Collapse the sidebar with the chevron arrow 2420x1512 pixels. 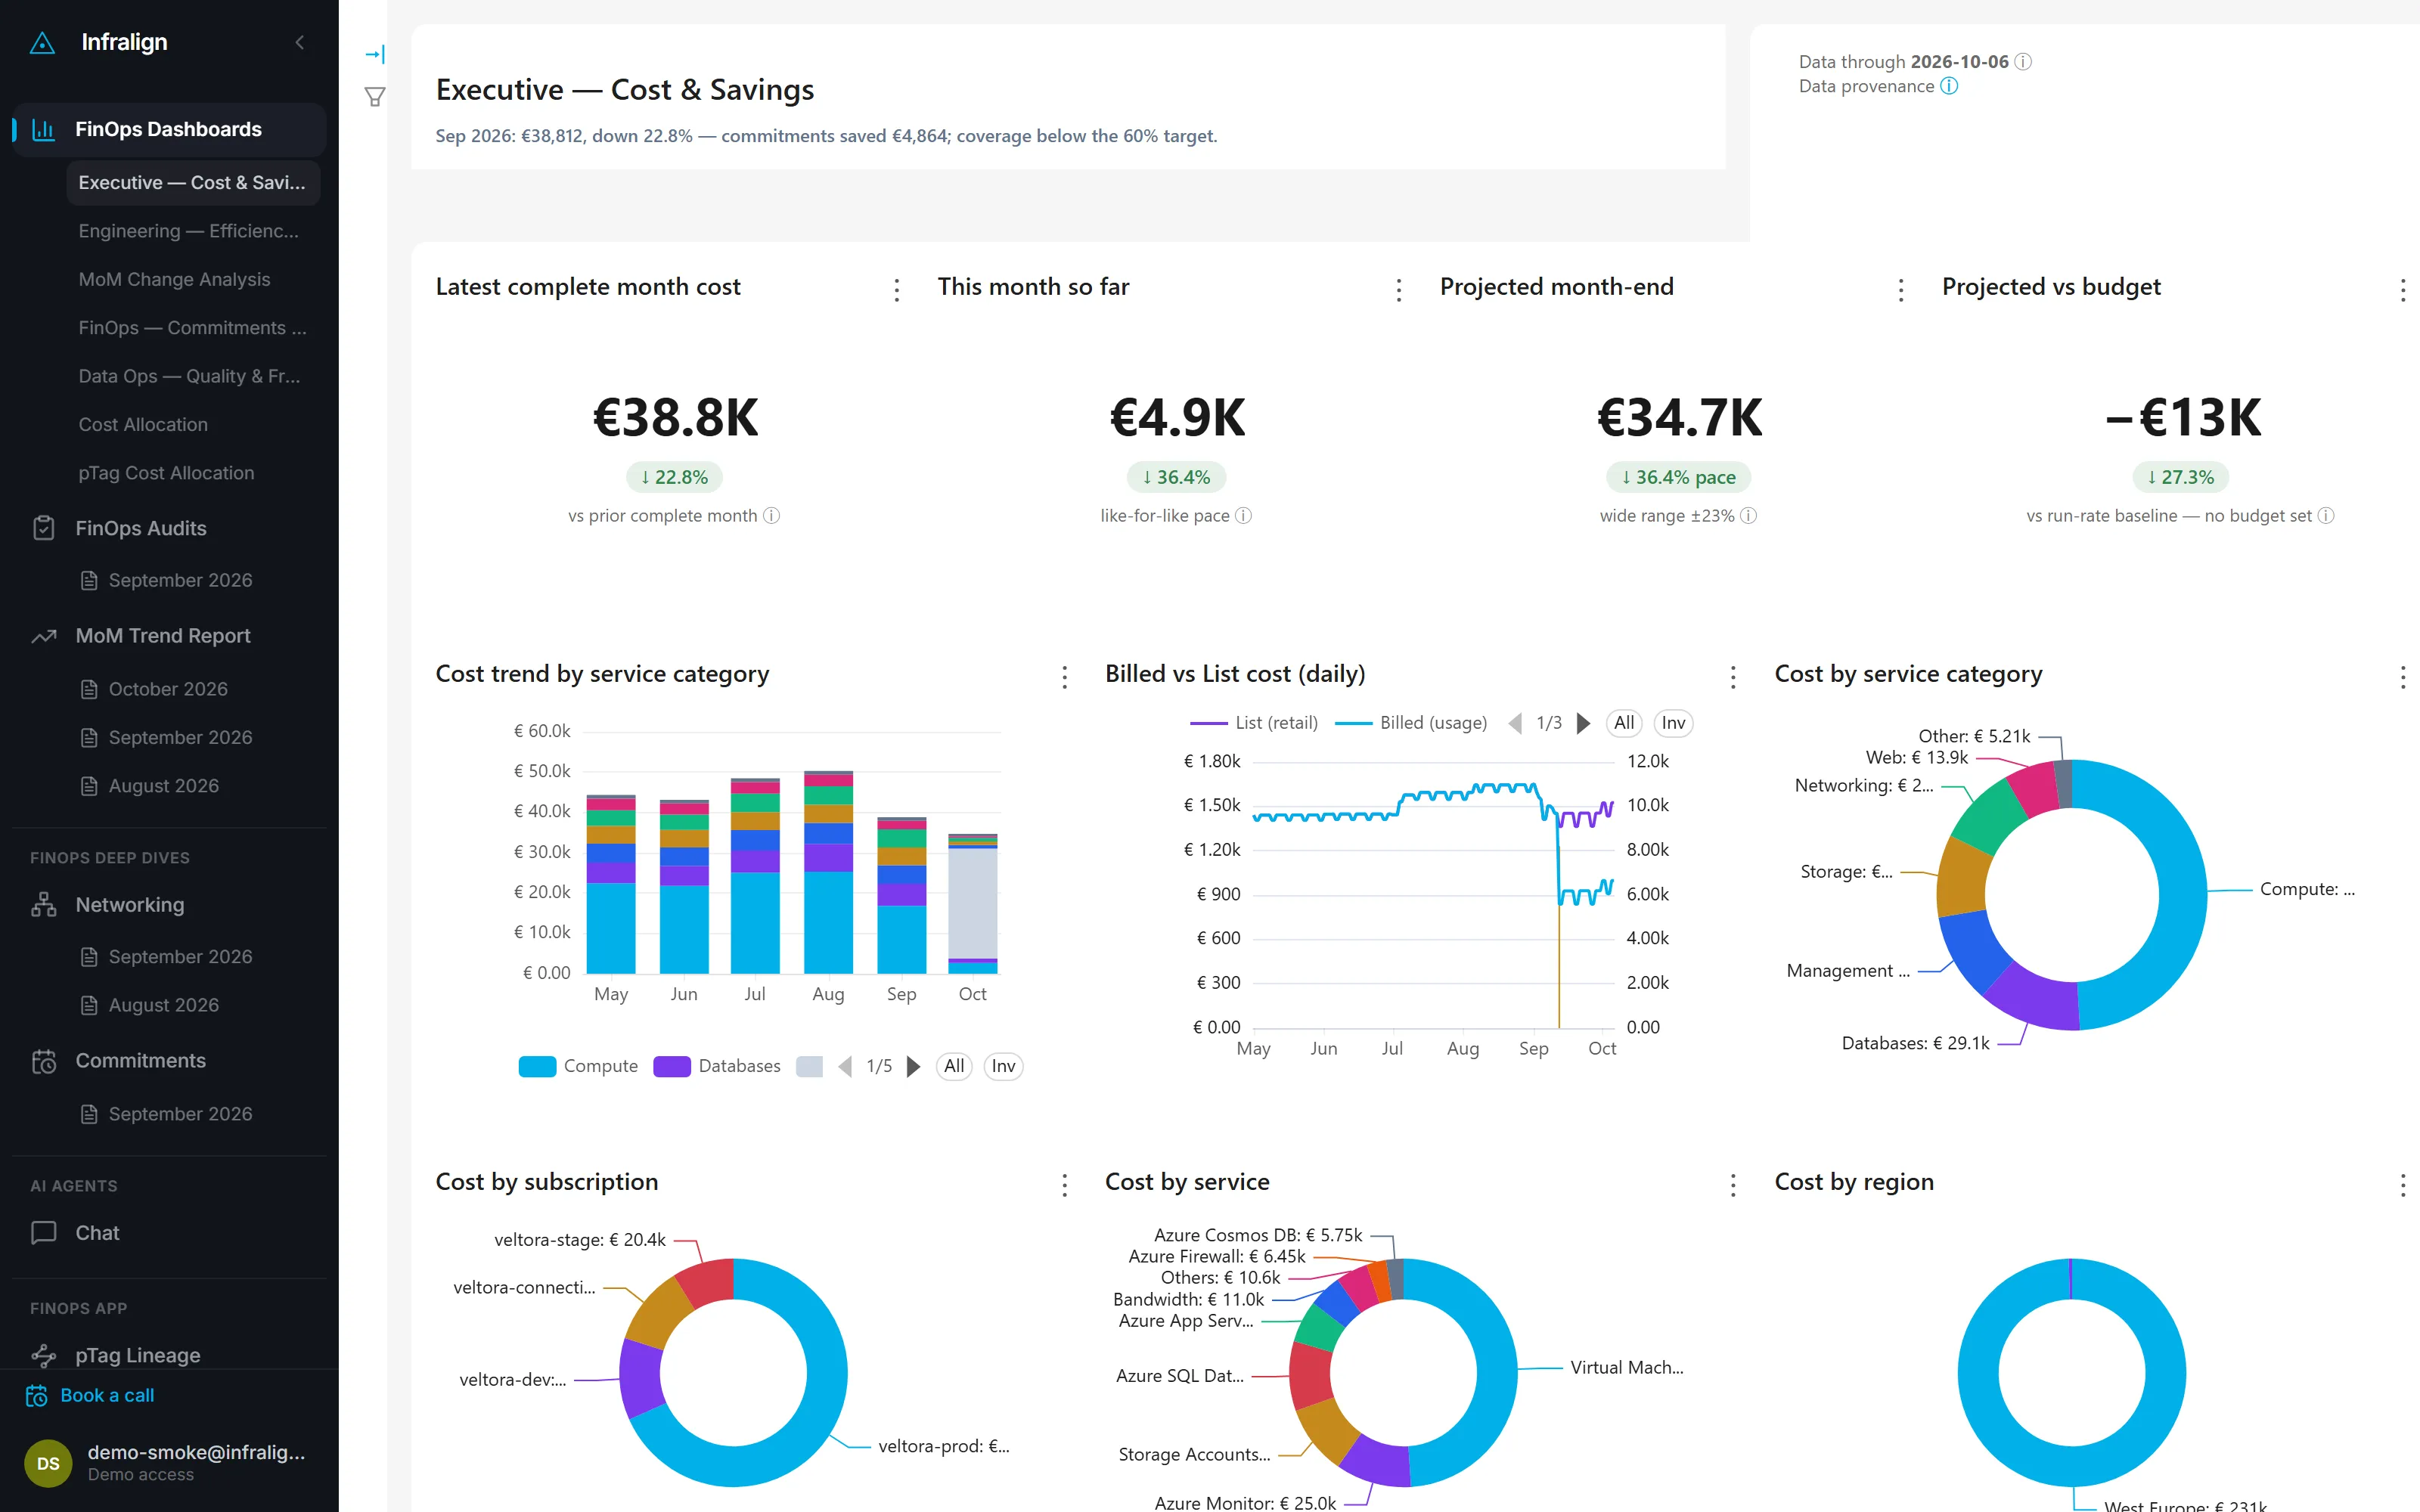[299, 42]
